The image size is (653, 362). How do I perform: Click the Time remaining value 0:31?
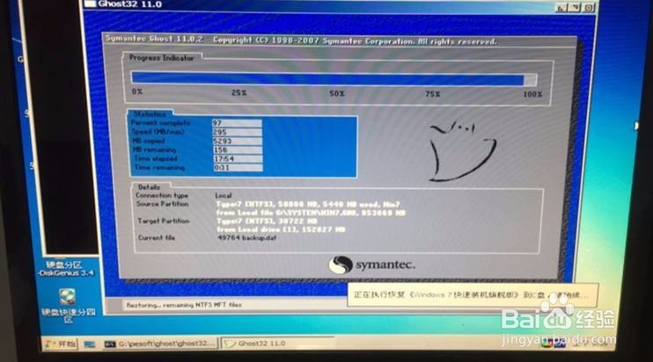[238, 168]
